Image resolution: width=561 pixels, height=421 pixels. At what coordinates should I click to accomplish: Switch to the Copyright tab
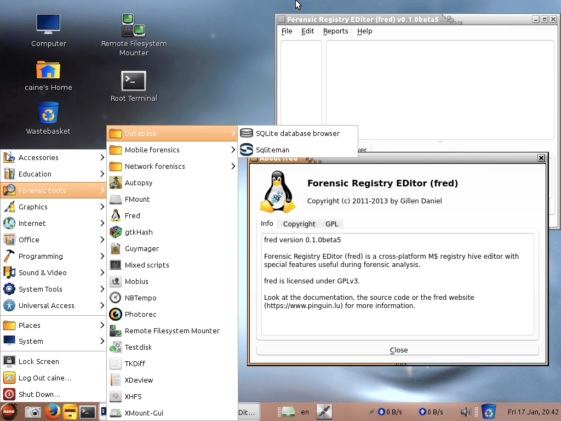click(299, 224)
